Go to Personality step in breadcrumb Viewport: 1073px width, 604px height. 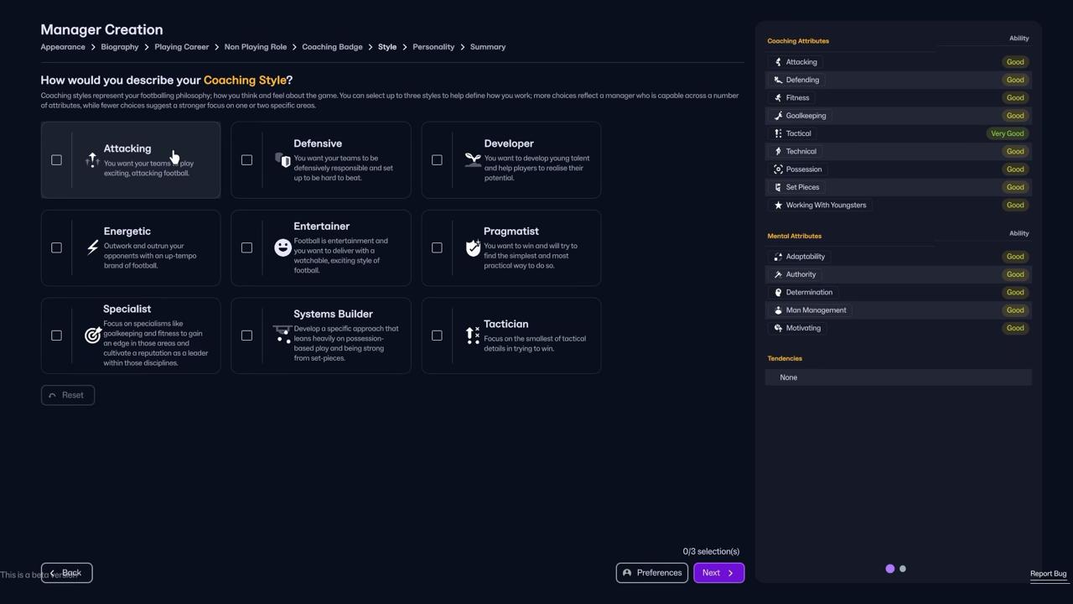click(x=433, y=47)
